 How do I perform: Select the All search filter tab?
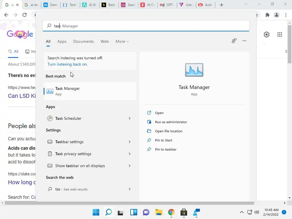coord(48,41)
